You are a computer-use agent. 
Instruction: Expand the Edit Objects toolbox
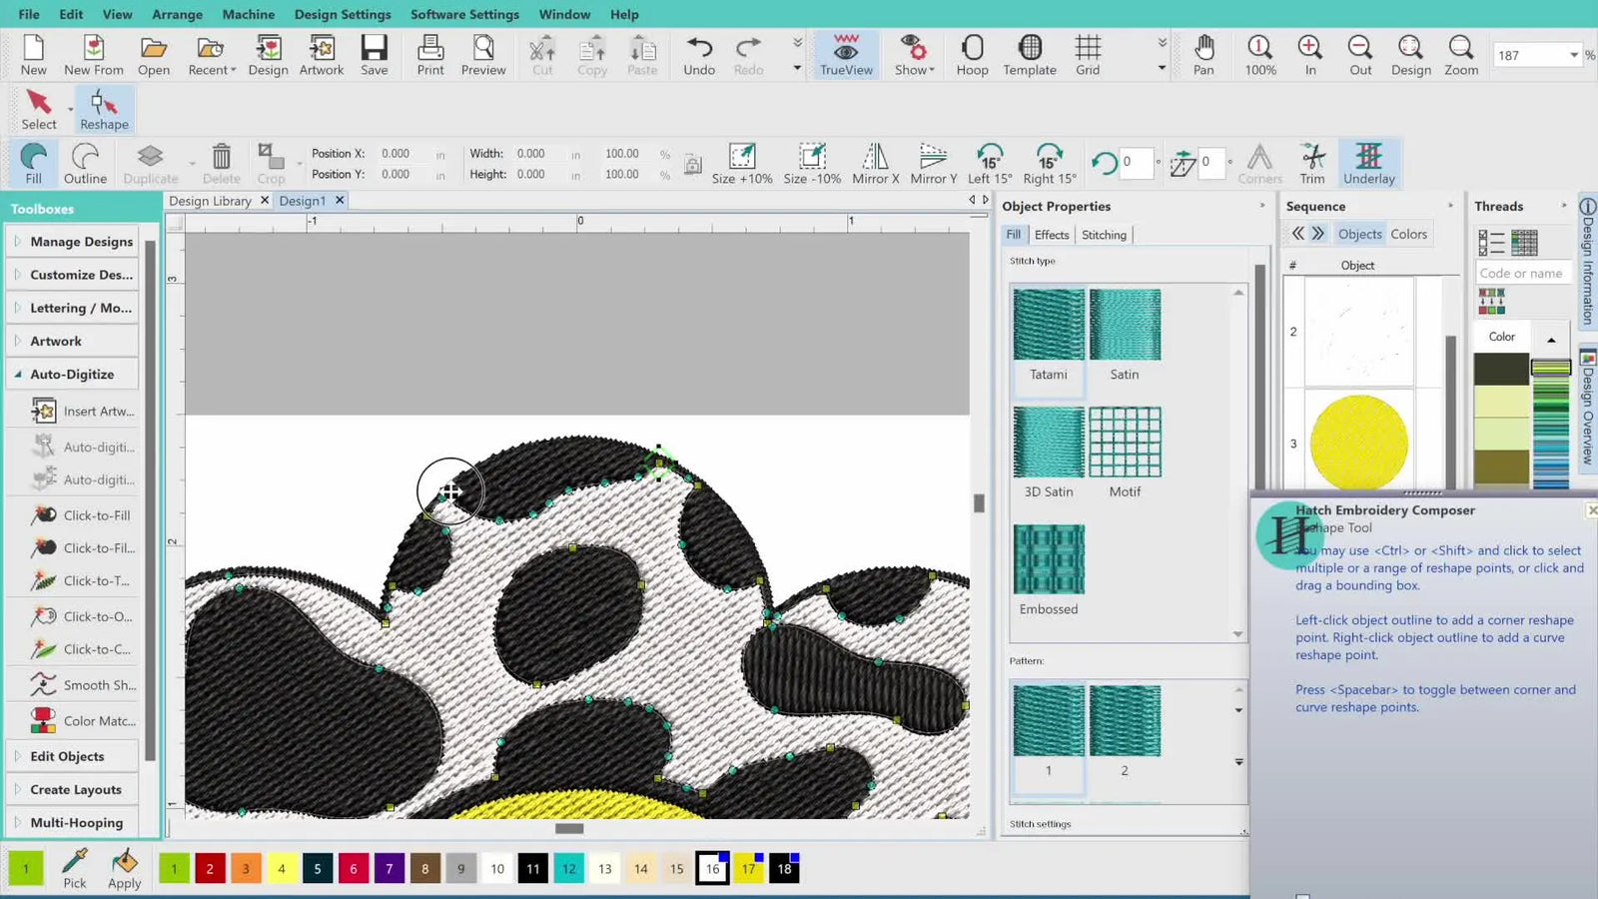(72, 756)
